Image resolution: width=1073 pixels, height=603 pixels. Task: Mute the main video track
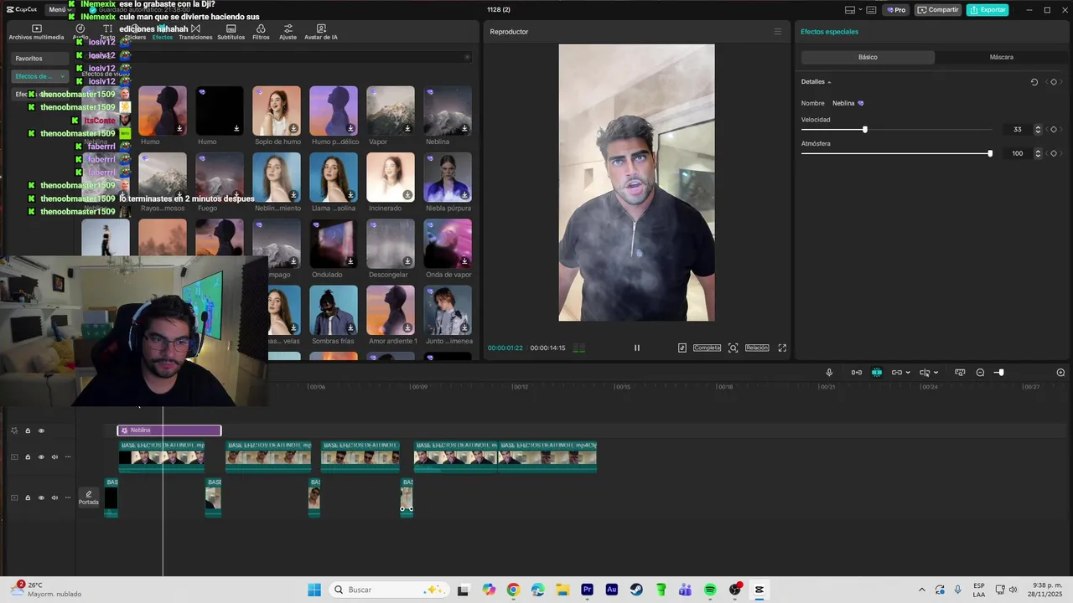54,457
